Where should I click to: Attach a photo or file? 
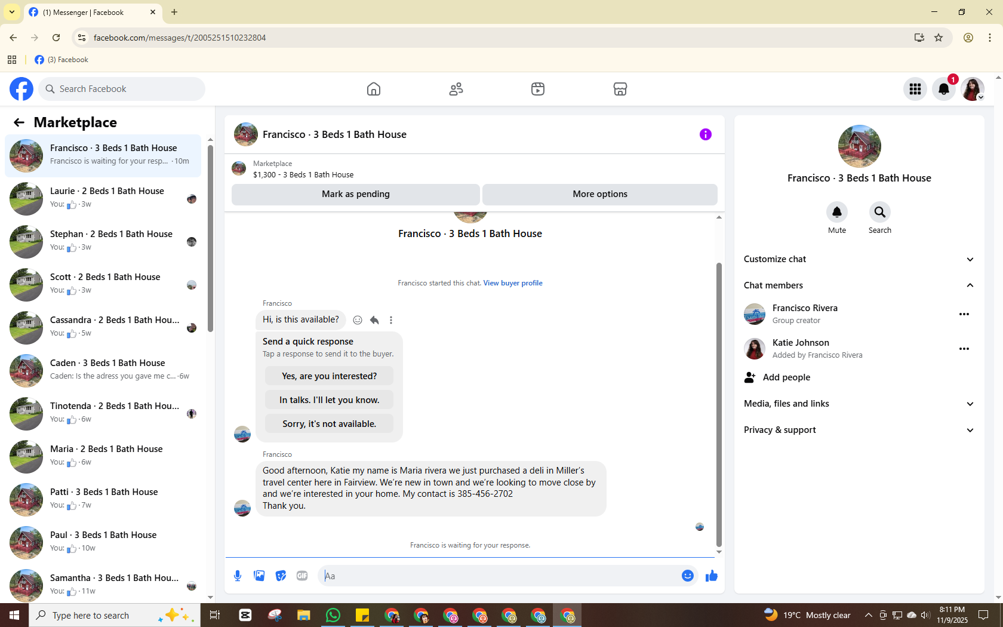pyautogui.click(x=259, y=576)
